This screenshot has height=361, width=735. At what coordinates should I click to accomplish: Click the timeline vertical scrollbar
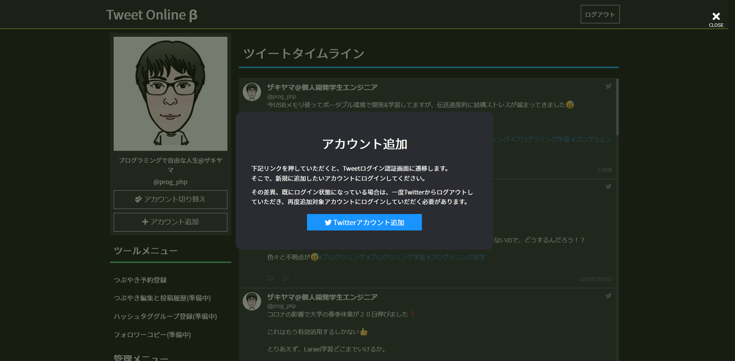(617, 107)
